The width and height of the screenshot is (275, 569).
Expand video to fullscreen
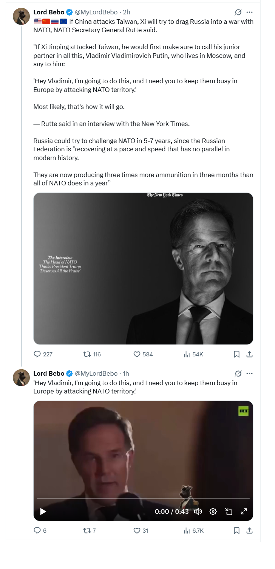pos(244,511)
